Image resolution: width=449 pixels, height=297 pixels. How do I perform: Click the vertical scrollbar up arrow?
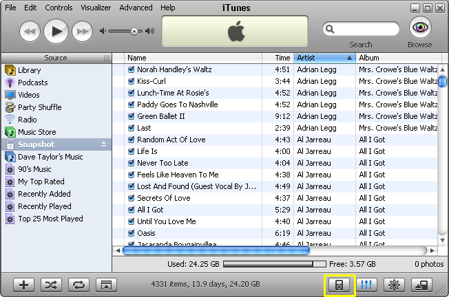point(442,69)
